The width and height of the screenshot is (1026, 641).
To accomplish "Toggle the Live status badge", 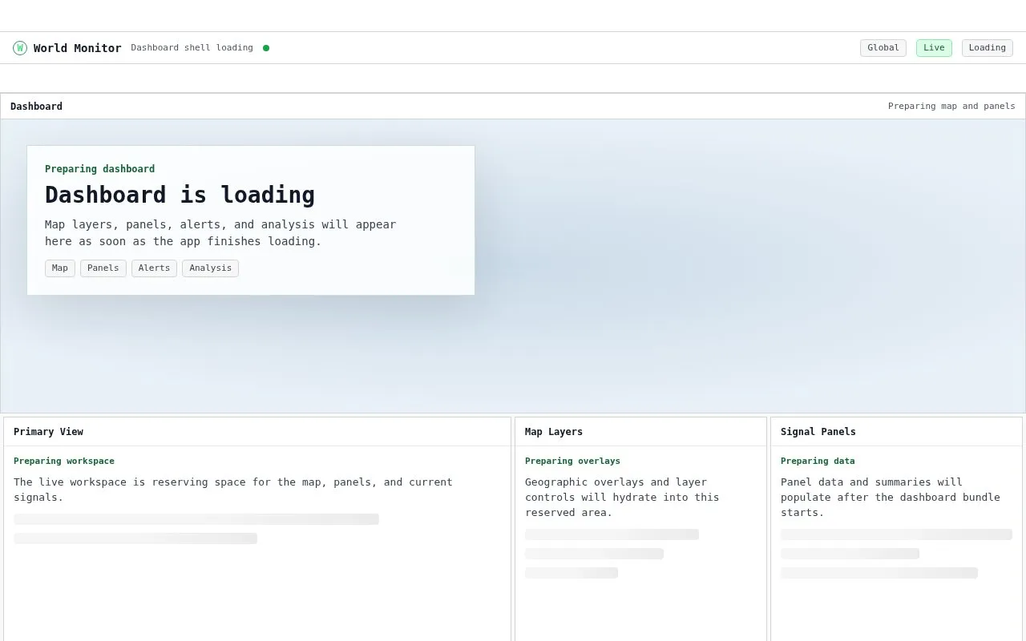I will pyautogui.click(x=934, y=48).
